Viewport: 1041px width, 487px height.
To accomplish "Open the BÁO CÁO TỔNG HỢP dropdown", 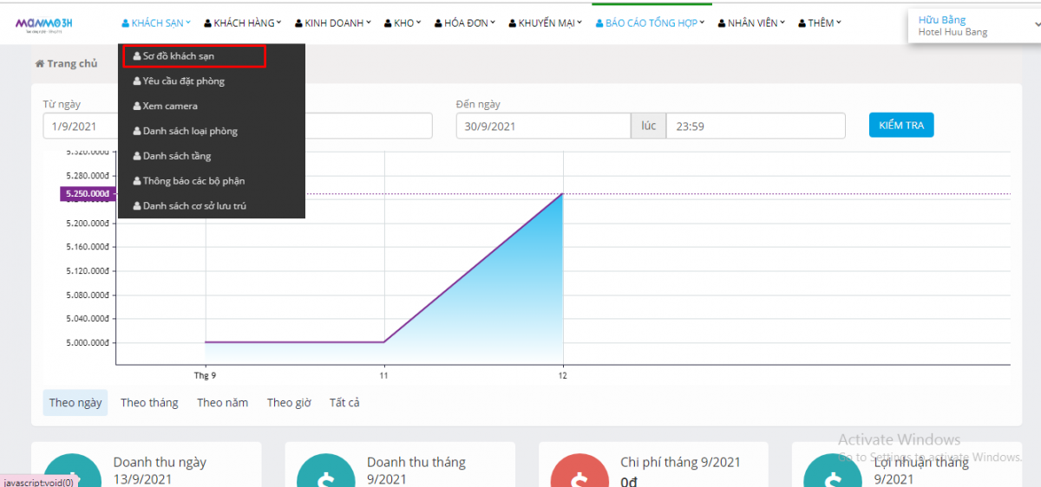I will tap(650, 23).
